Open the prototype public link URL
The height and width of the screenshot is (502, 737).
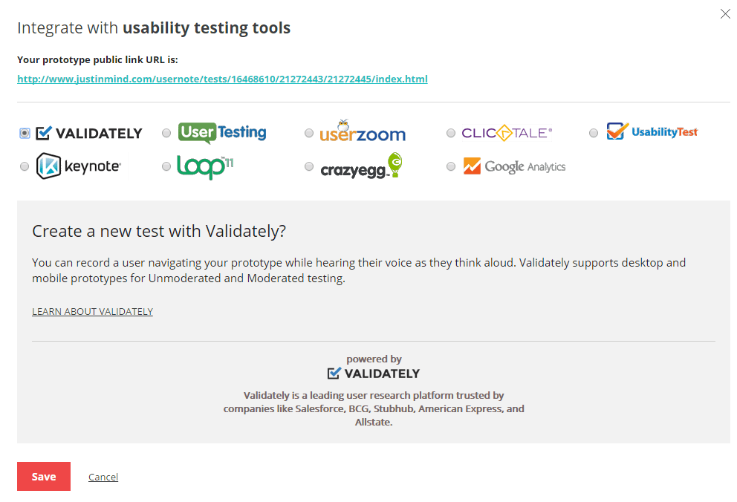222,79
